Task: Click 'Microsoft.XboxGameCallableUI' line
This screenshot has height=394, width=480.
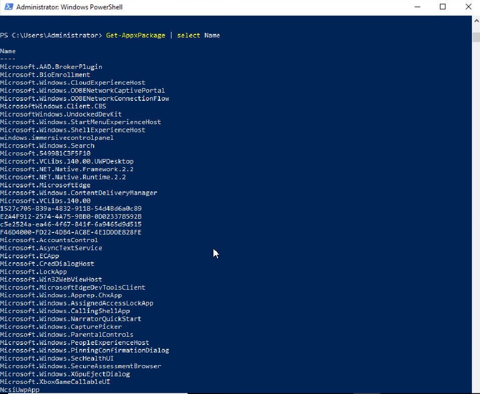Action: pos(55,382)
